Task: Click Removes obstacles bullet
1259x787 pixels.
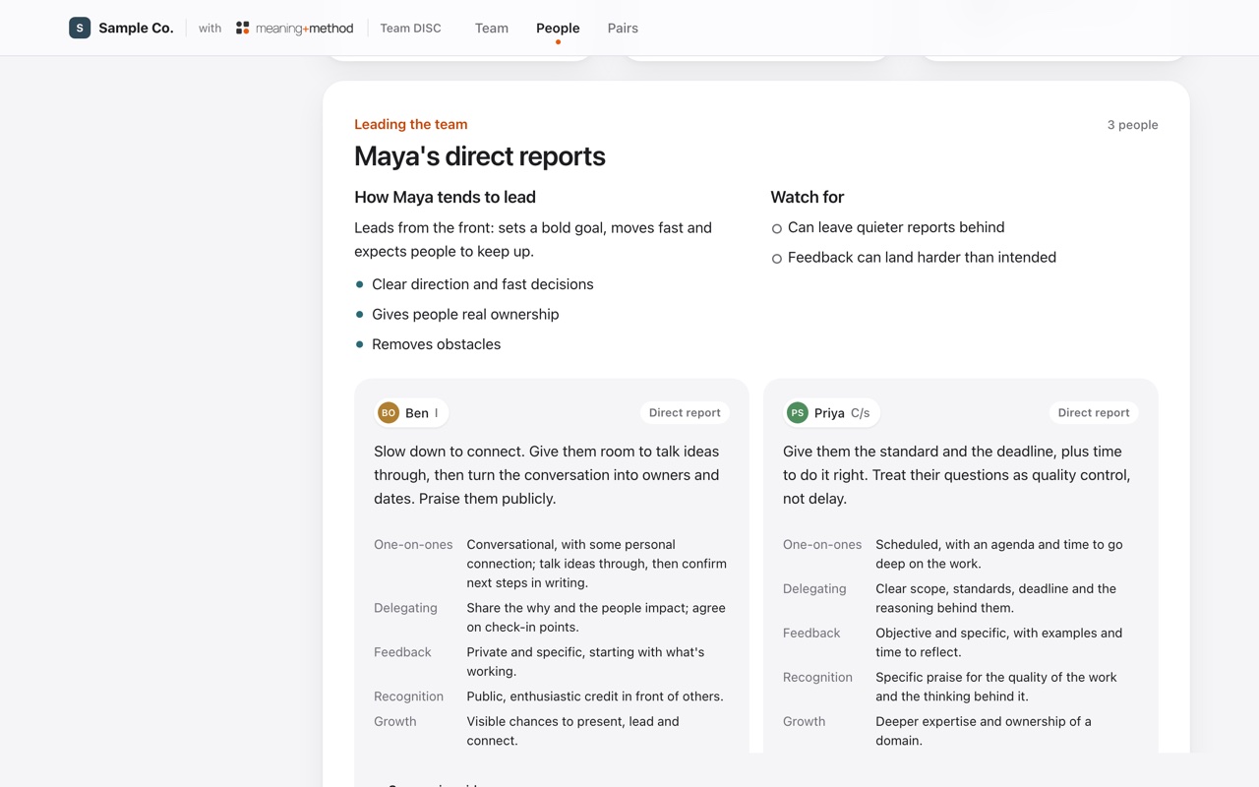Action: 436,344
